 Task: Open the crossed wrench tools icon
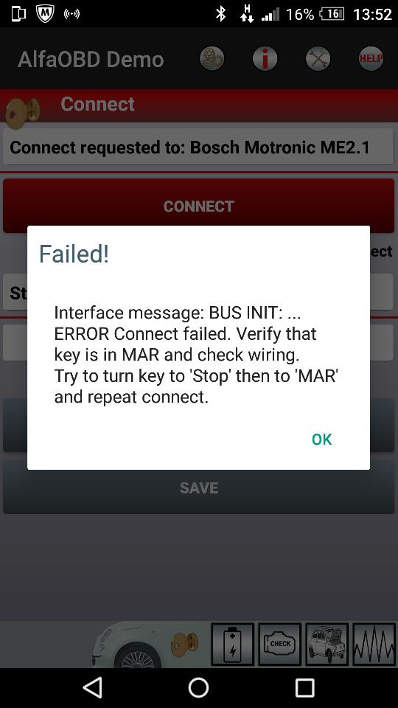(x=318, y=59)
